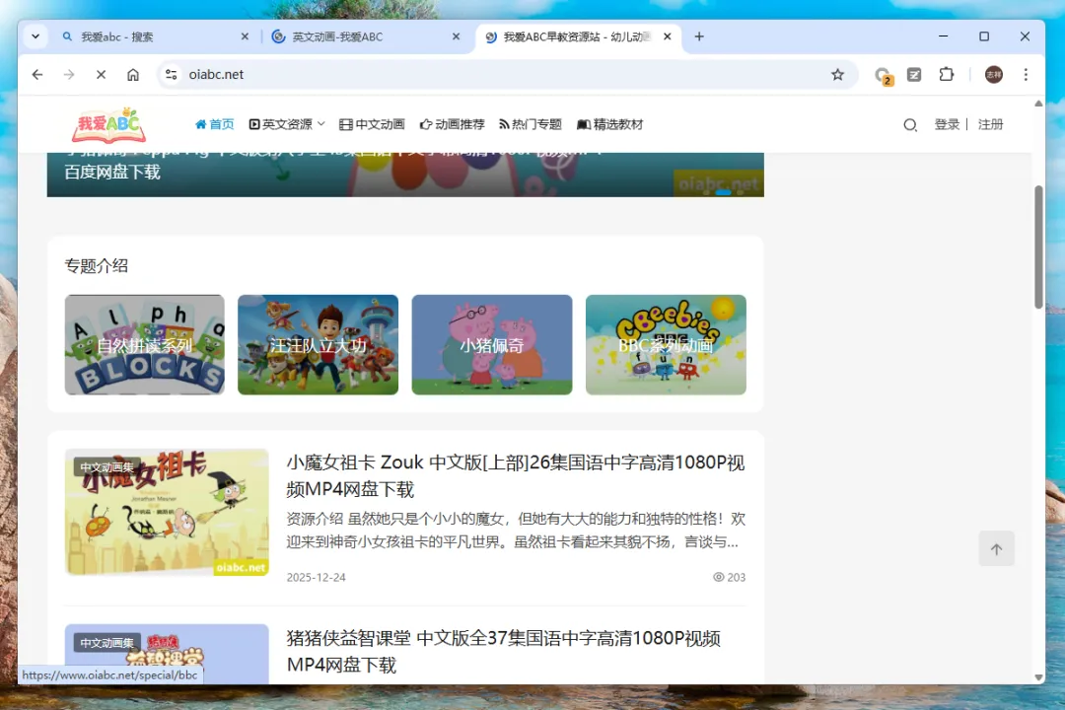The image size is (1065, 710).
Task: Open the 小猪佩奇 topic card
Action: pos(492,344)
